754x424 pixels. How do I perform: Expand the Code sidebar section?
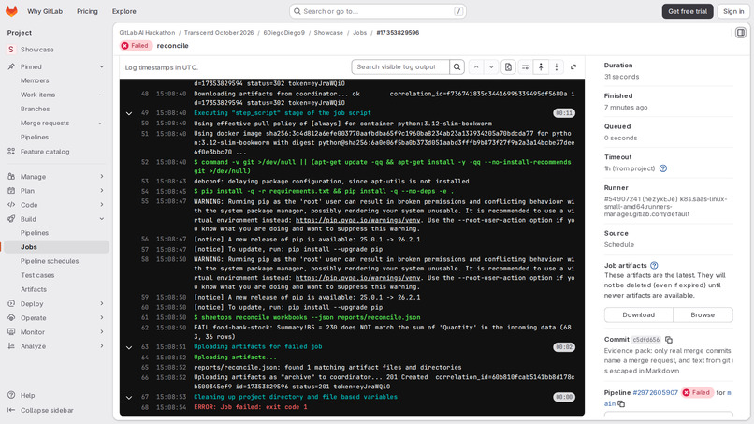[x=55, y=205]
